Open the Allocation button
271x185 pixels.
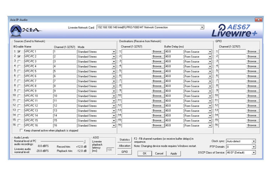tap(124, 146)
